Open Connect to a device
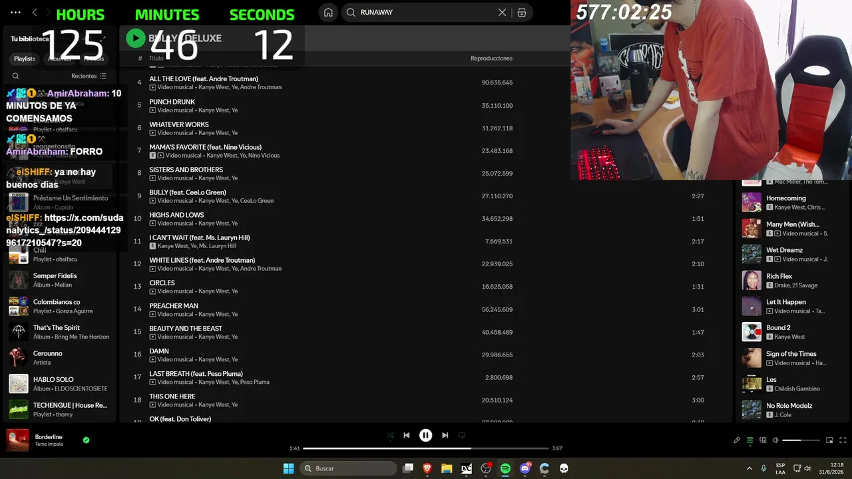The height and width of the screenshot is (479, 852). [x=763, y=440]
